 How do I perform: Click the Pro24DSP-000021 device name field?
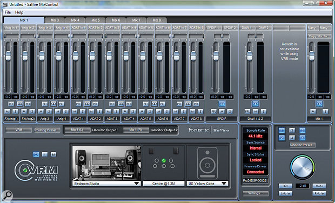(256, 180)
